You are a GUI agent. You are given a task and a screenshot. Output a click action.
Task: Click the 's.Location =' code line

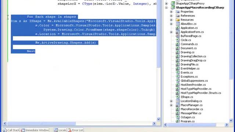96,34
